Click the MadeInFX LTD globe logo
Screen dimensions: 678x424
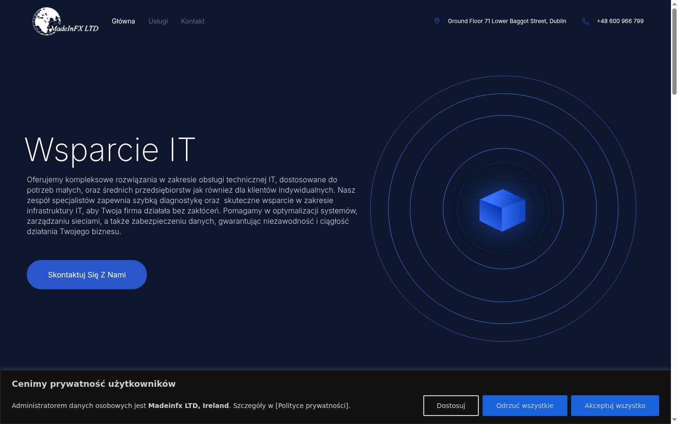tap(65, 21)
